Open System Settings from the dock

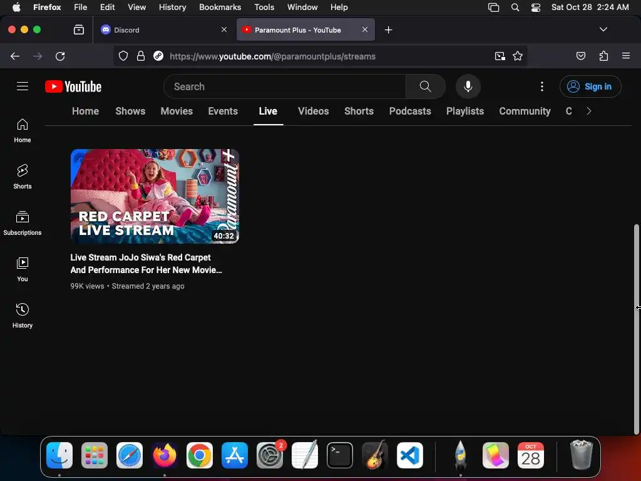[x=270, y=455]
